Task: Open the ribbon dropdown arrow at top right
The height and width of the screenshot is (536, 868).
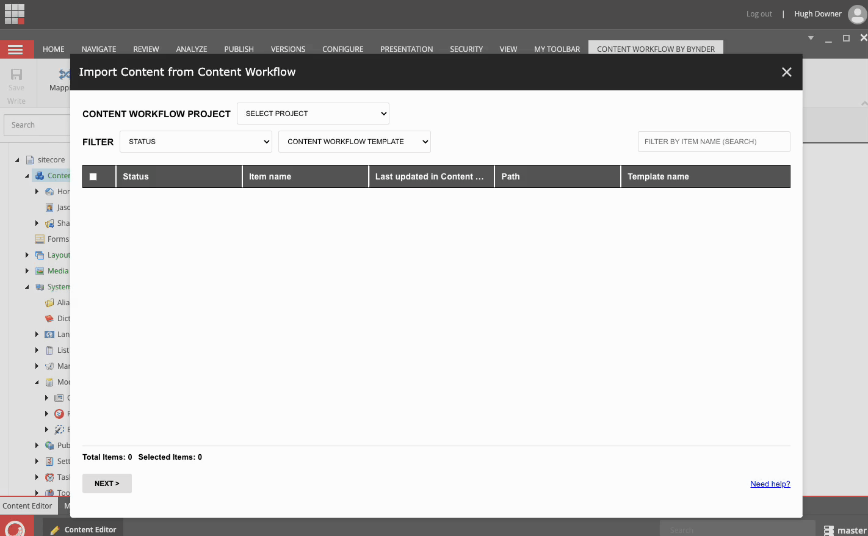Action: [x=811, y=38]
